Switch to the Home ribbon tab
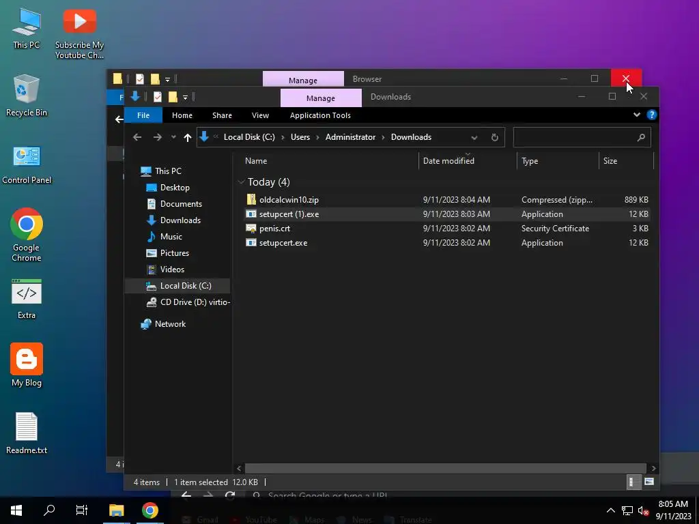This screenshot has height=524, width=699. [x=182, y=115]
